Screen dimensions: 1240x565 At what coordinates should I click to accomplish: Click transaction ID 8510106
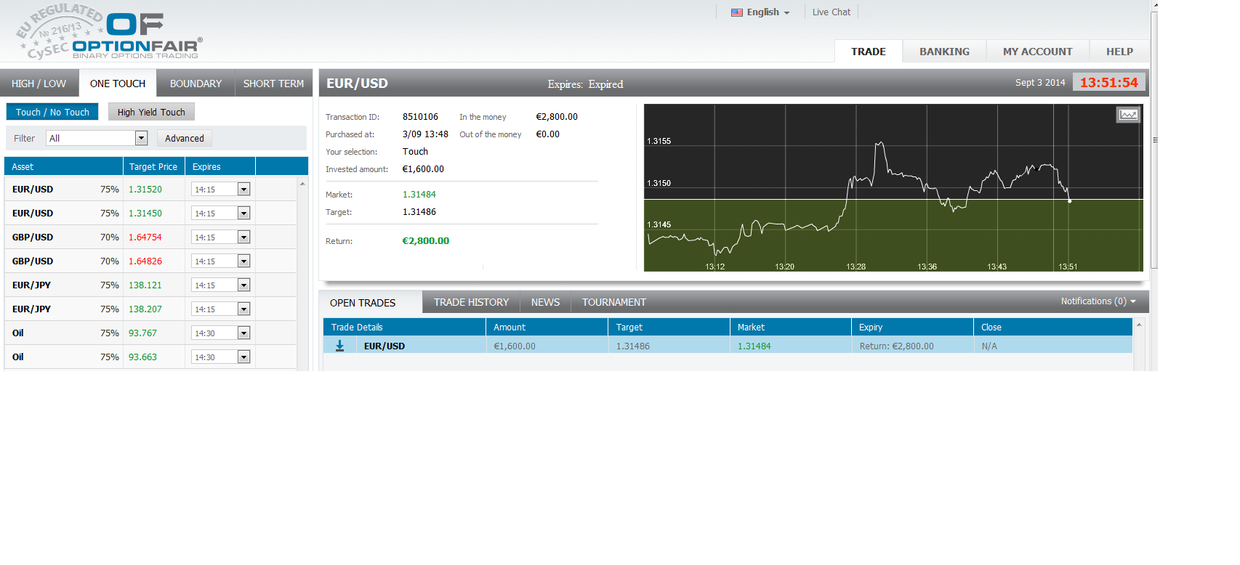tap(420, 117)
